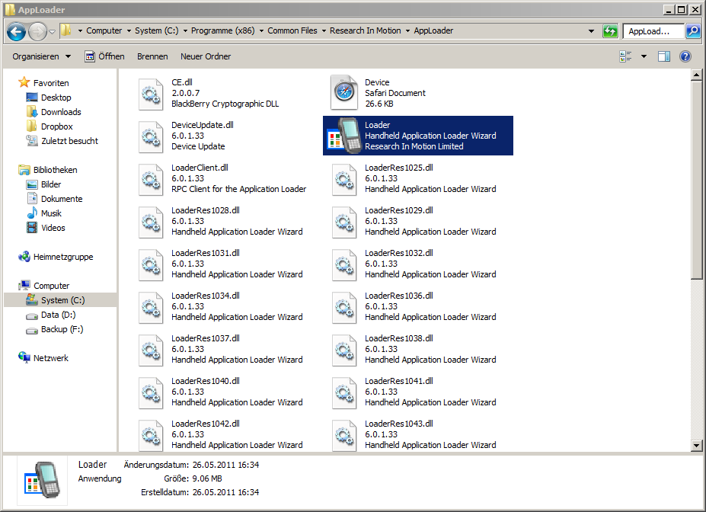Image resolution: width=706 pixels, height=512 pixels.
Task: Open the view options dropdown arrow
Action: point(644,56)
